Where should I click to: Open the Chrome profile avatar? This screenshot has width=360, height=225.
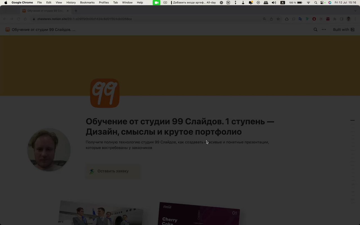tap(348, 19)
